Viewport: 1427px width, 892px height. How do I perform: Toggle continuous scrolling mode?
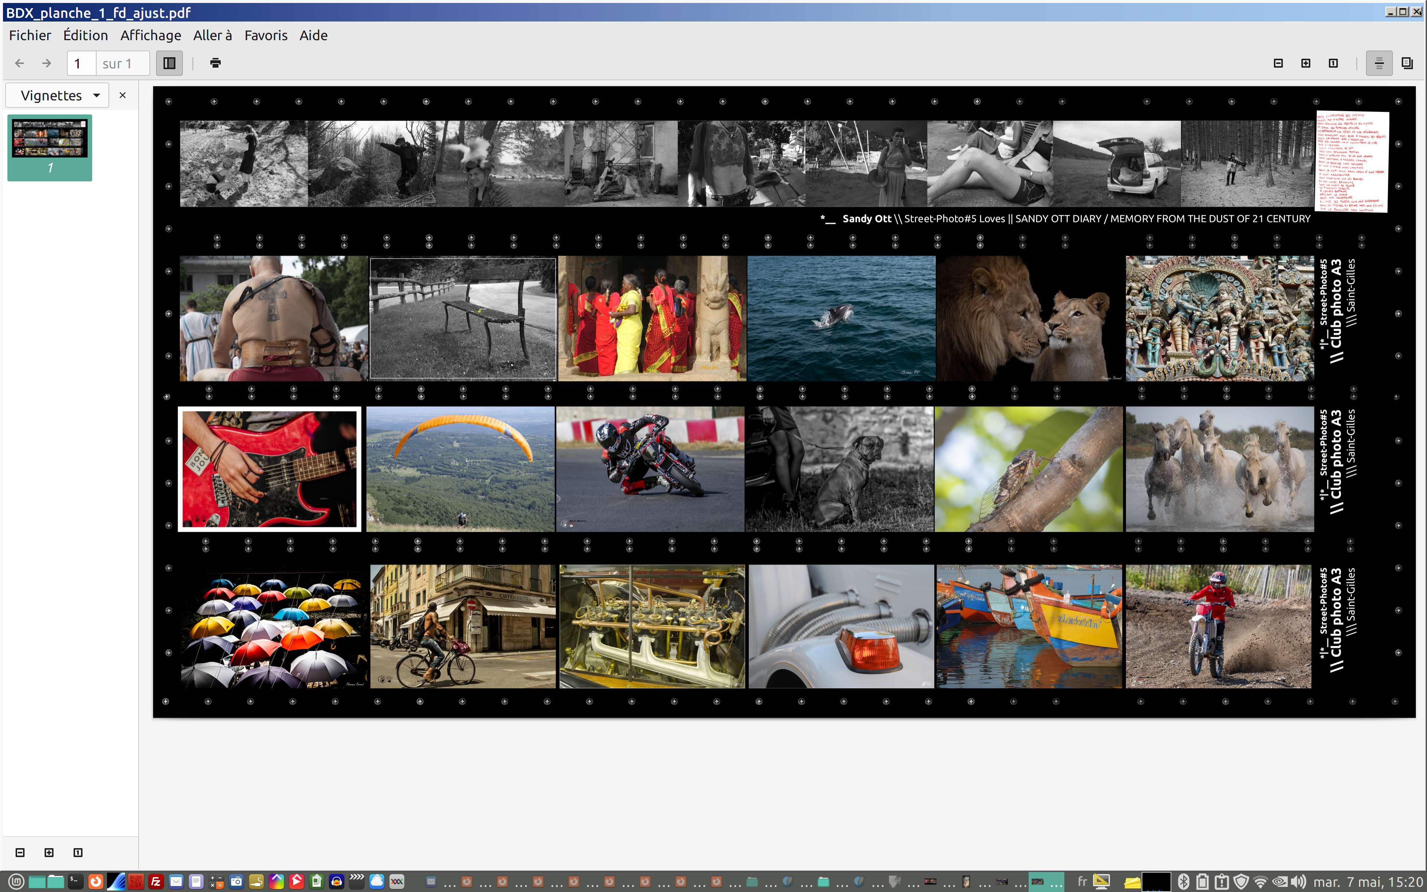(x=1379, y=63)
